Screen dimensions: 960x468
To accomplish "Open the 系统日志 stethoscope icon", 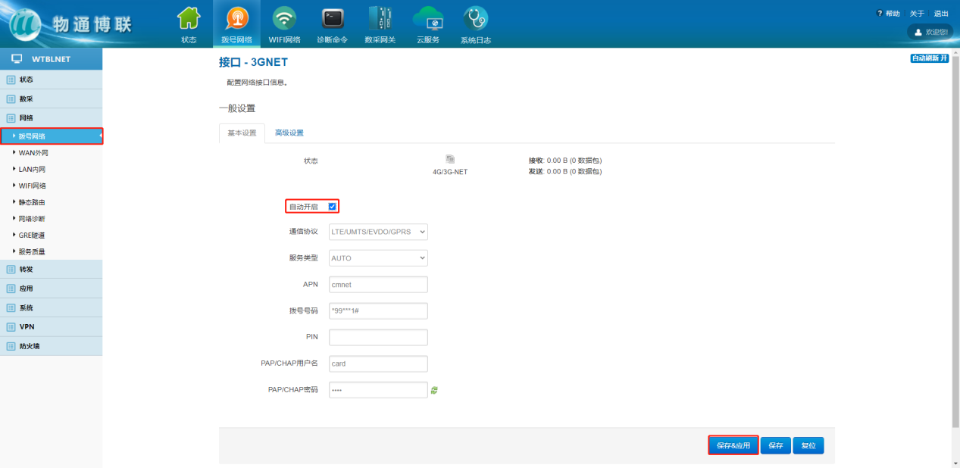I will (x=475, y=18).
